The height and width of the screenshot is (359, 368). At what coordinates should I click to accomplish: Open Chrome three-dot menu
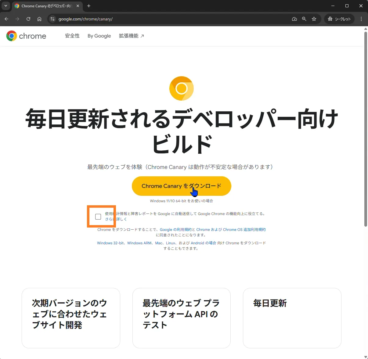[x=361, y=19]
